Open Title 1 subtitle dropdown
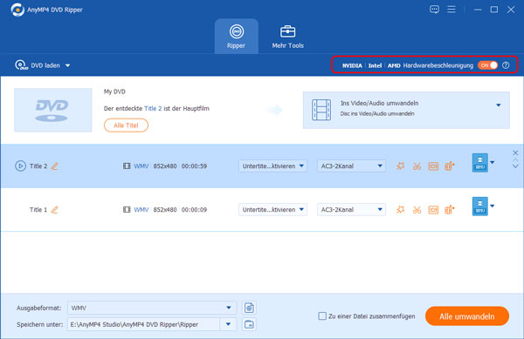The image size is (524, 339). (272, 210)
